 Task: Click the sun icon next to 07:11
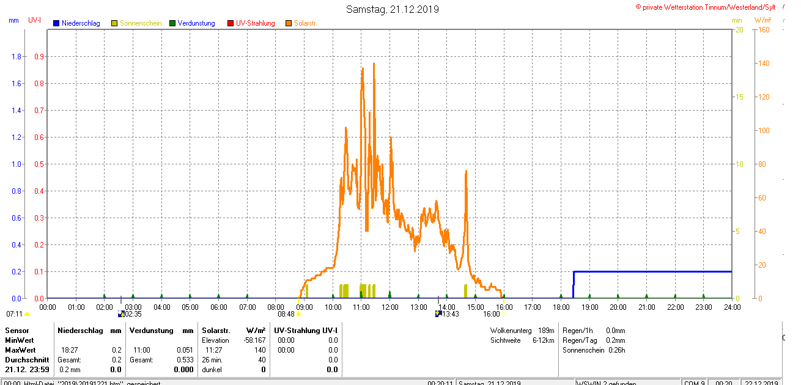point(27,314)
